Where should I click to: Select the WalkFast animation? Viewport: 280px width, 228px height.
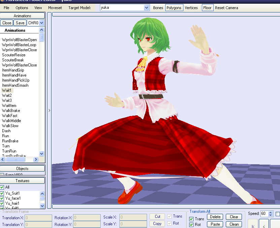pos(10,116)
